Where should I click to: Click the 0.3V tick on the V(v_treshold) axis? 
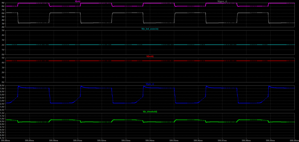click(x=2, y=138)
